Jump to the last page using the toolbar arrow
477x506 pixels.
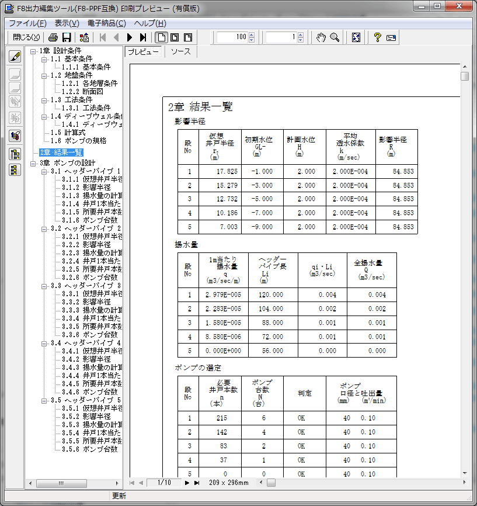(x=143, y=37)
